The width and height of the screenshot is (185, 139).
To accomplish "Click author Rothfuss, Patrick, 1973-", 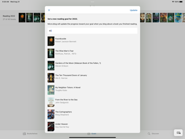I will click(66, 54).
